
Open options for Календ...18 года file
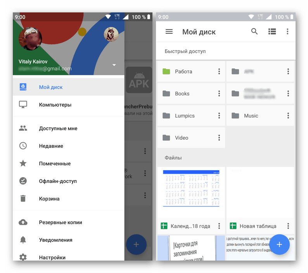coord(219,226)
